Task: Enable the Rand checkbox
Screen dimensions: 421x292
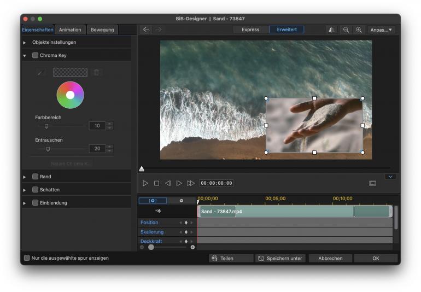Action: 35,177
